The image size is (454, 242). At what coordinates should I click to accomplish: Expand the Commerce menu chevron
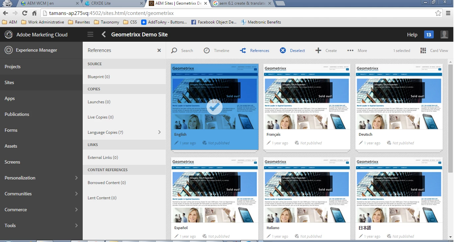[76, 210]
